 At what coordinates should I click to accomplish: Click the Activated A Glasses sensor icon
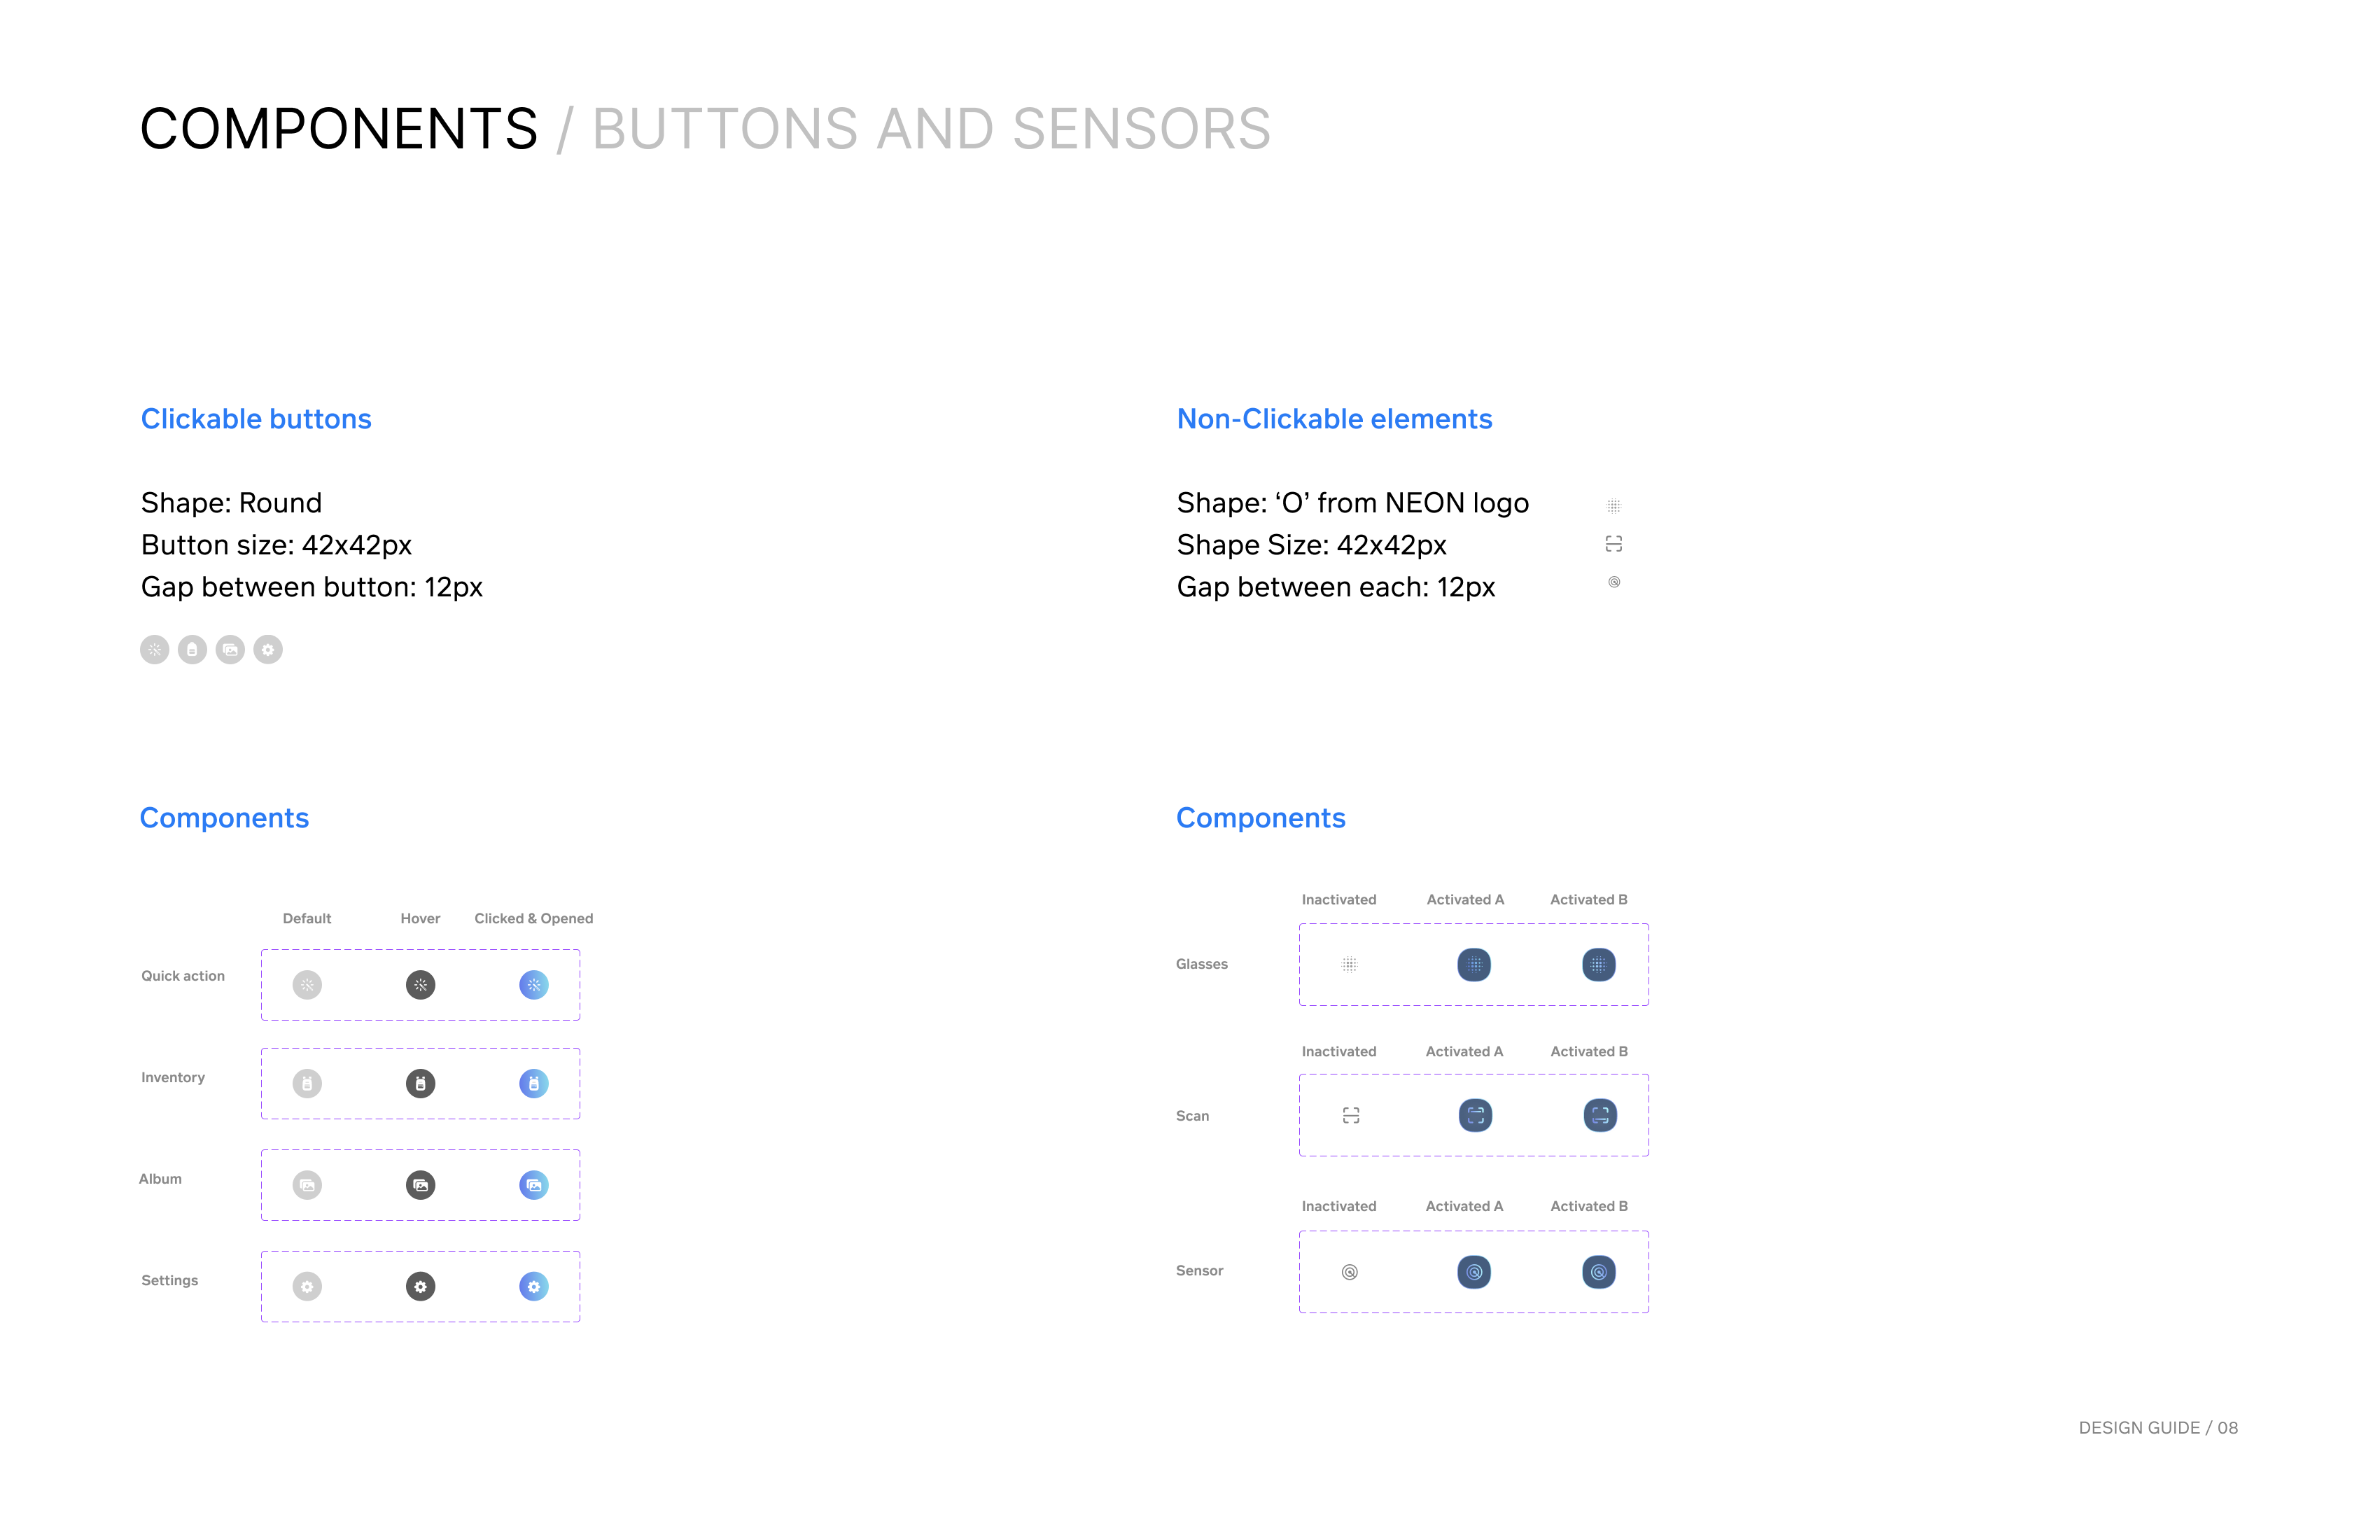1474,965
